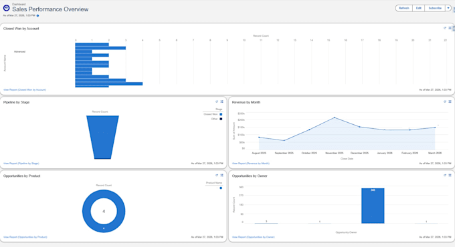
Task: Click the 'Stage' legend header
Action: click(x=219, y=109)
